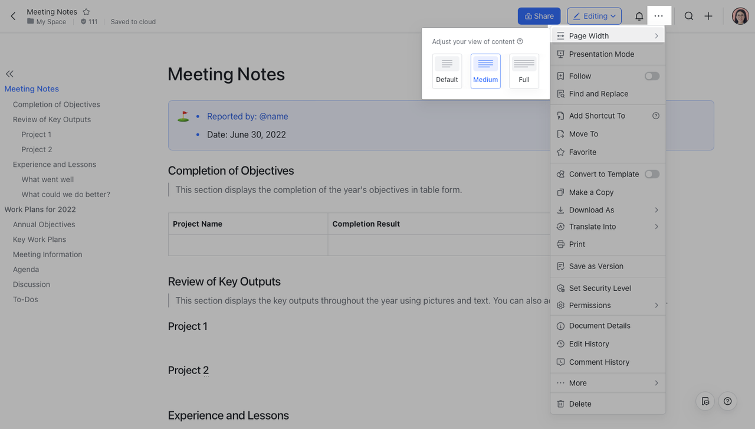Image resolution: width=755 pixels, height=429 pixels.
Task: Click the plus icon to create new
Action: tap(708, 17)
